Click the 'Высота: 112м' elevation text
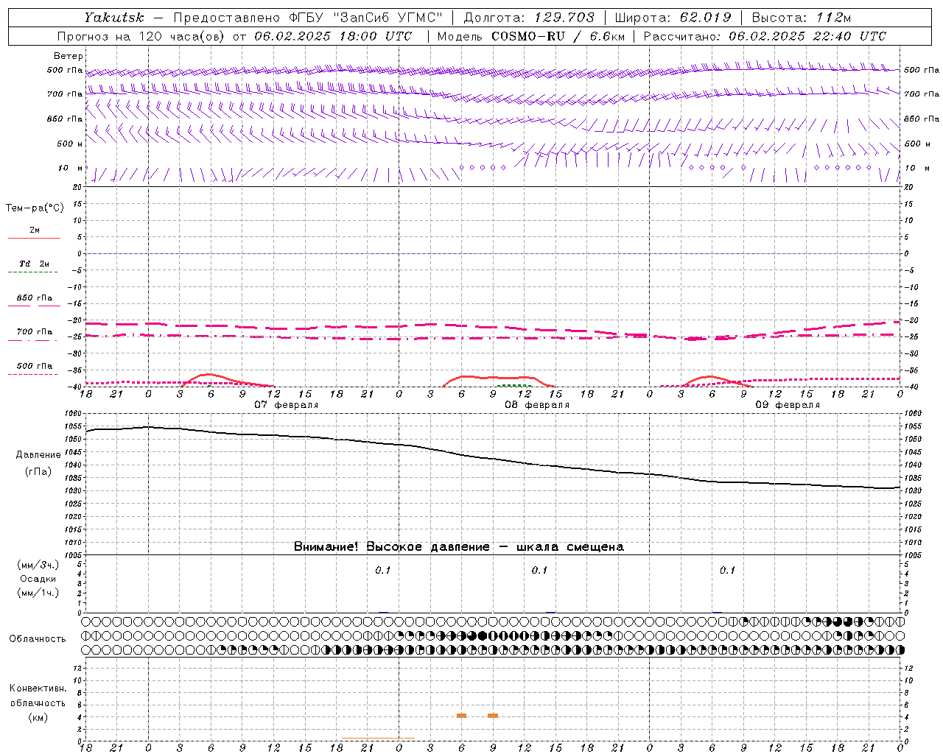The height and width of the screenshot is (754, 943). tap(802, 17)
